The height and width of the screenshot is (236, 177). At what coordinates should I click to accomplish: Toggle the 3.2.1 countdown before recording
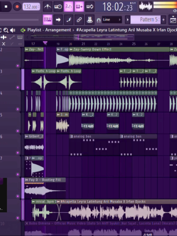[68, 7]
